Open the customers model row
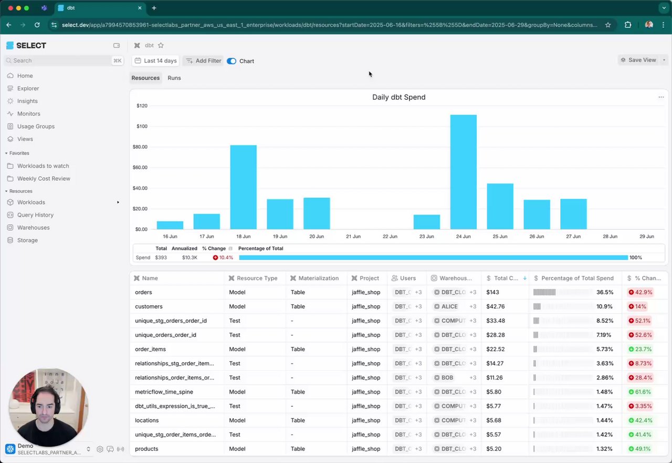The image size is (672, 463). click(x=398, y=306)
